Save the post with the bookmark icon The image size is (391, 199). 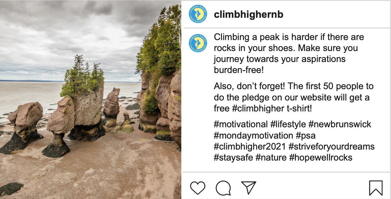pyautogui.click(x=376, y=188)
